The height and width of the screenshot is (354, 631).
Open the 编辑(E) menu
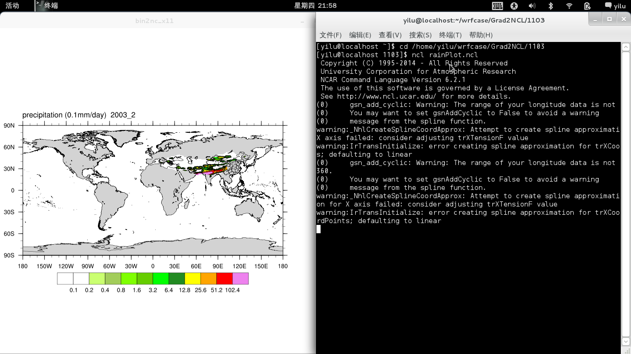[360, 35]
